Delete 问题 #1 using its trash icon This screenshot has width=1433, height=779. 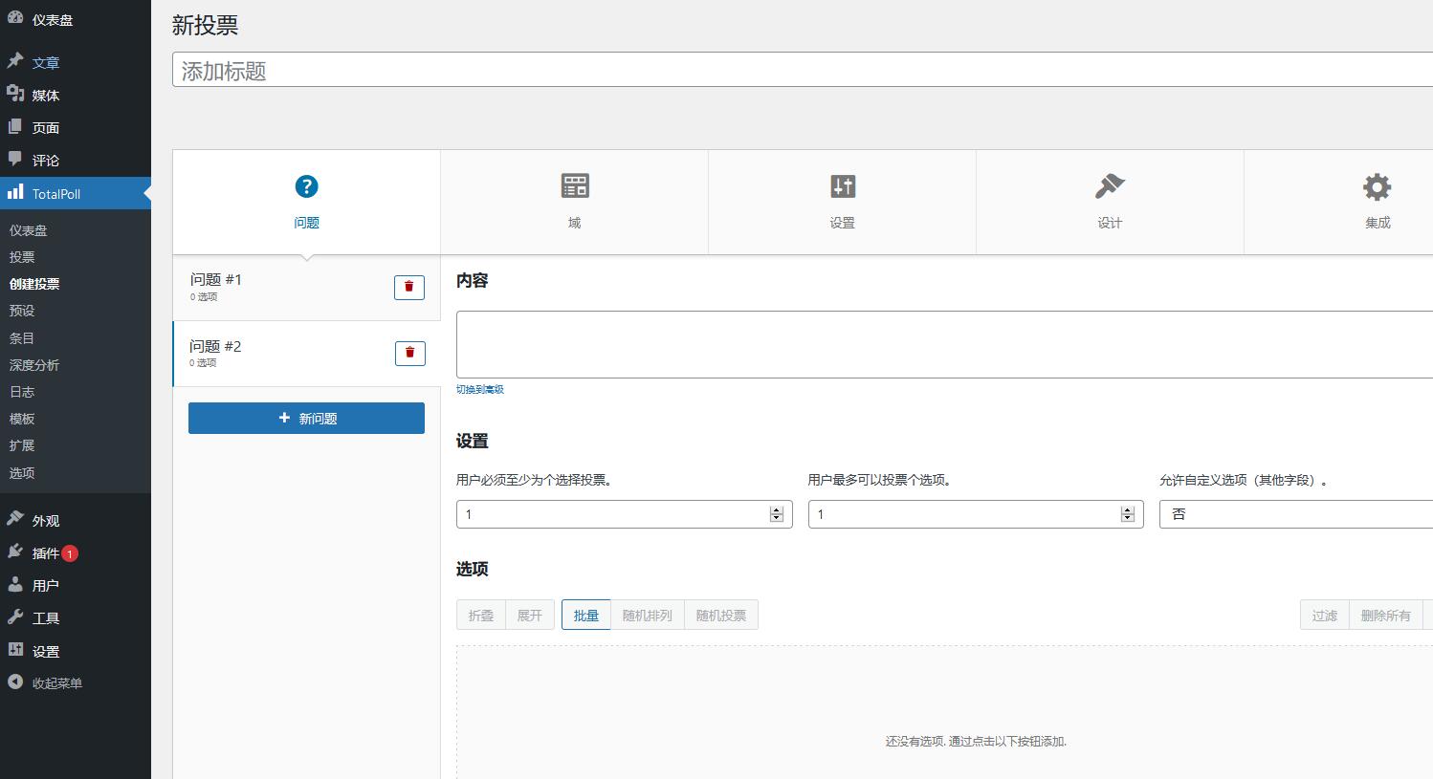408,287
